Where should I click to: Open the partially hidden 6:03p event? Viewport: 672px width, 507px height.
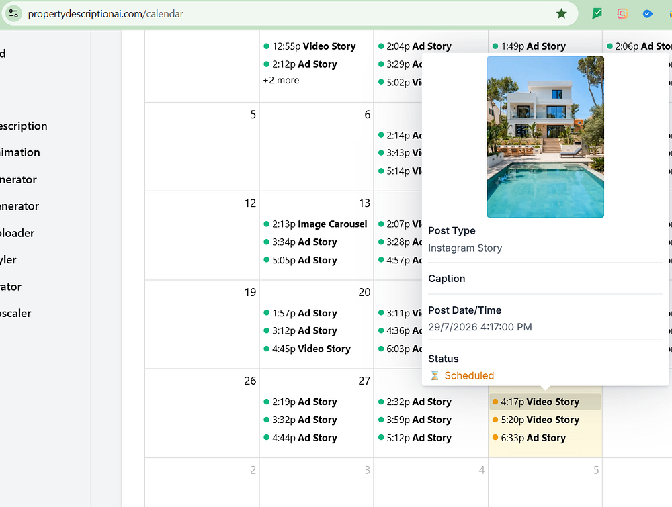399,349
